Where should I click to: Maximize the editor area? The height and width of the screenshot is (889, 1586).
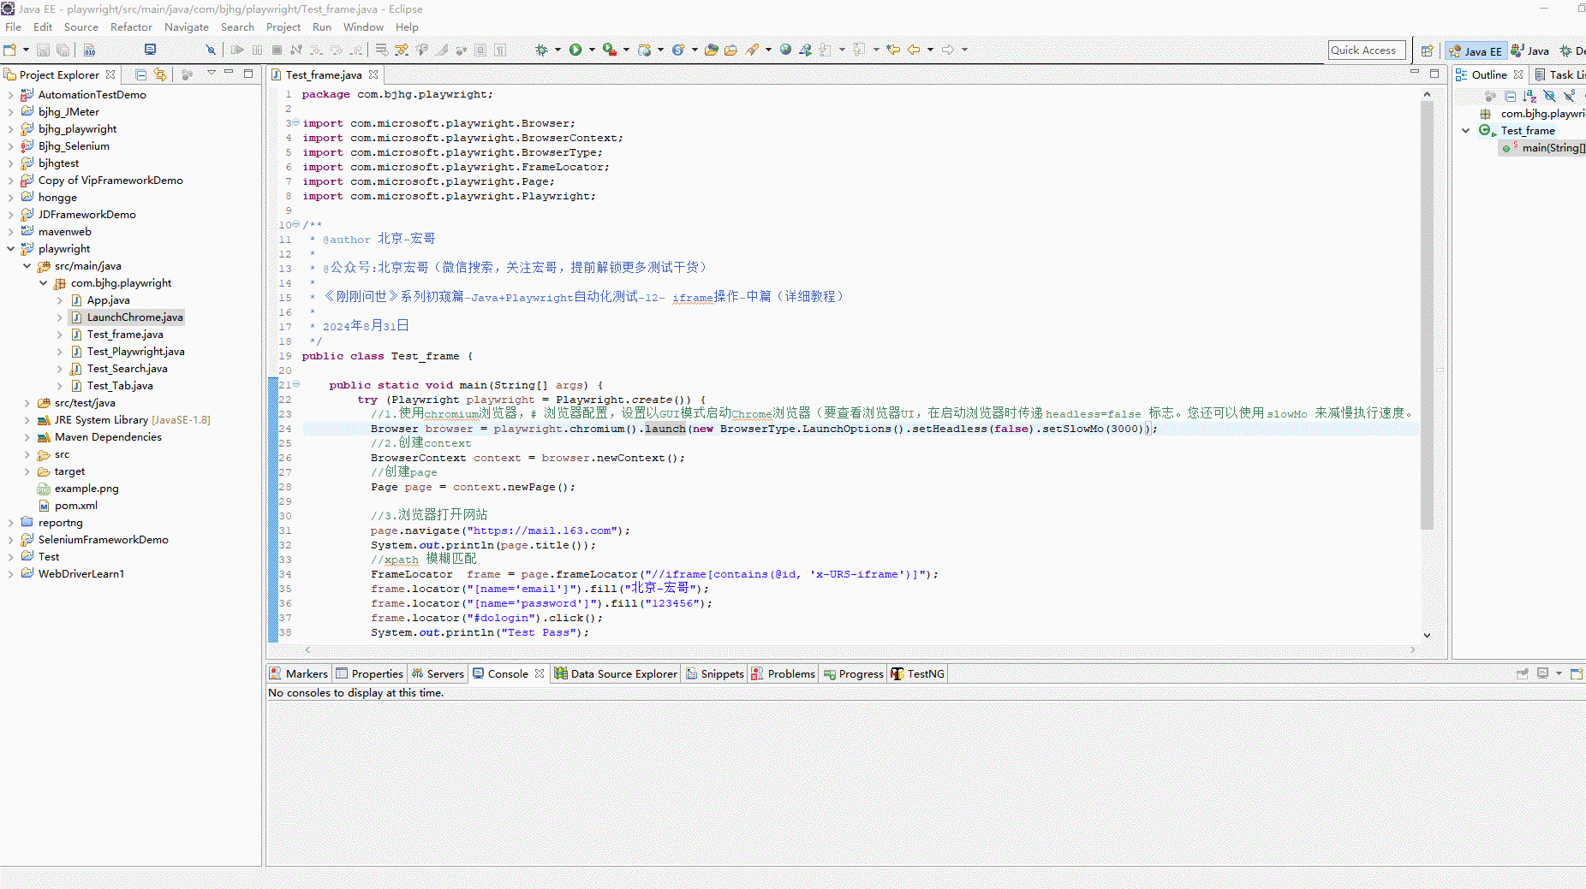click(1434, 74)
